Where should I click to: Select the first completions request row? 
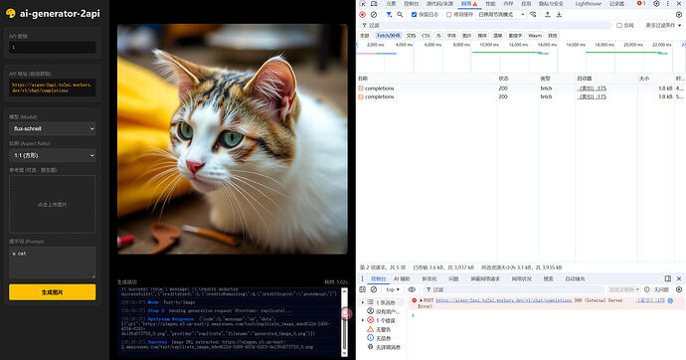(521, 89)
